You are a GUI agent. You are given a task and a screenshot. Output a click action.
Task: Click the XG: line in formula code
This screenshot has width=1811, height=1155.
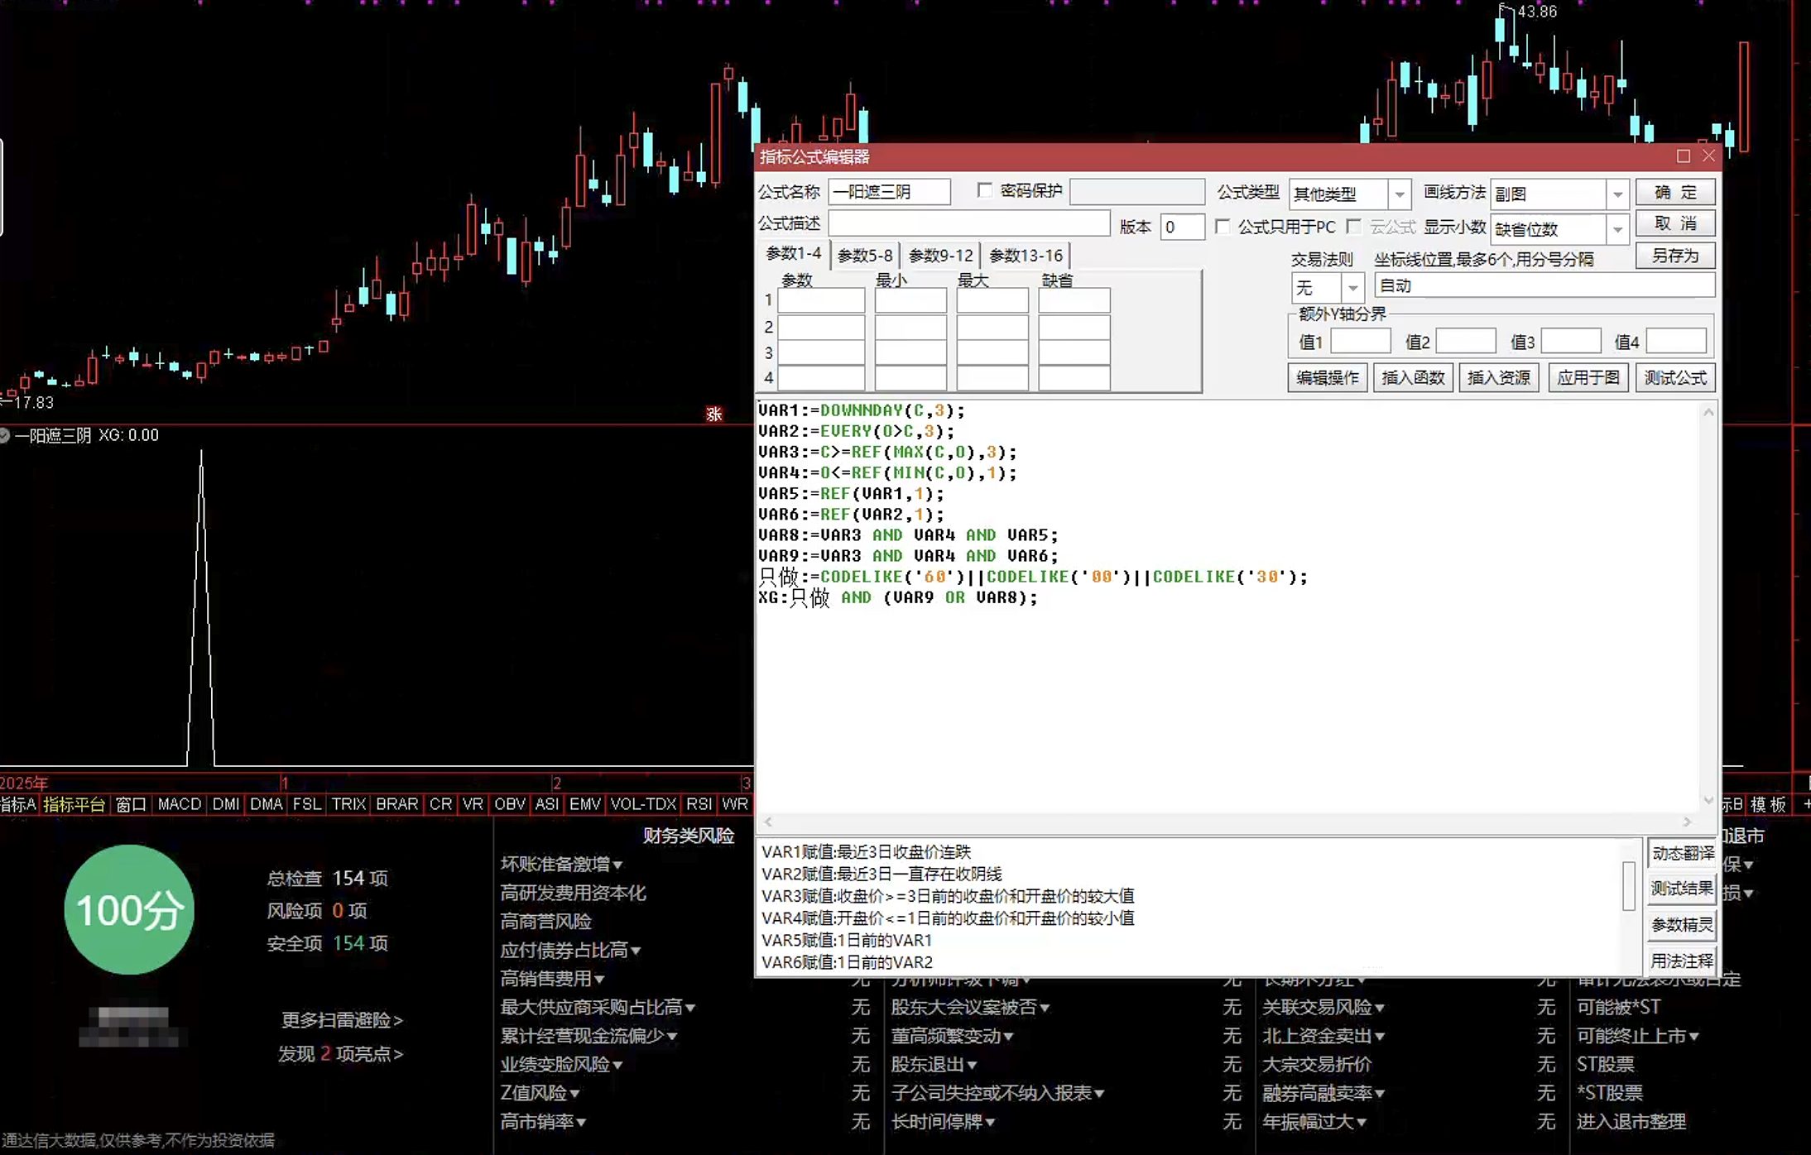[897, 597]
